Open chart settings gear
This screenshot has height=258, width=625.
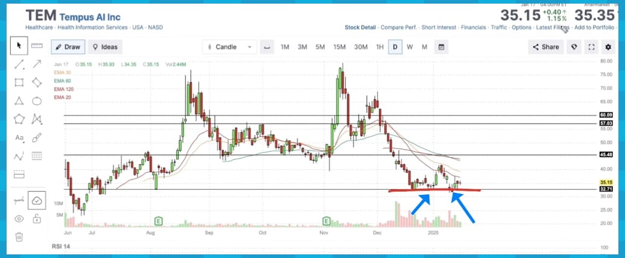[608, 47]
